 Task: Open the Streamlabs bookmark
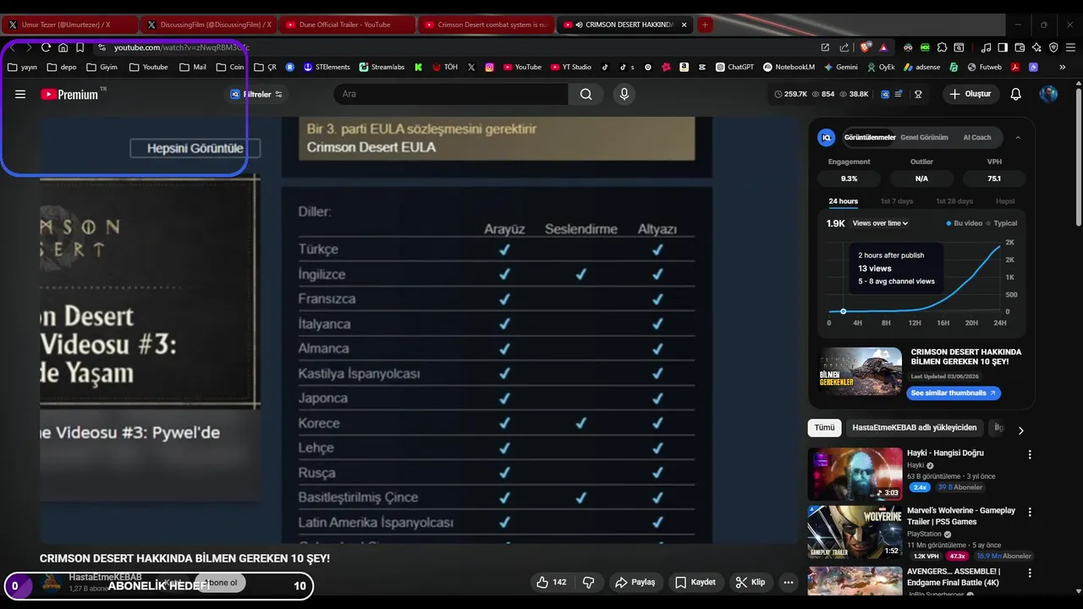coord(382,67)
